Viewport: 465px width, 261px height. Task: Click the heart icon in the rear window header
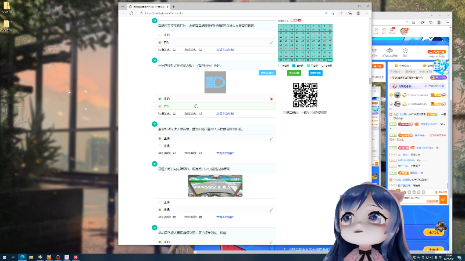[384, 30]
